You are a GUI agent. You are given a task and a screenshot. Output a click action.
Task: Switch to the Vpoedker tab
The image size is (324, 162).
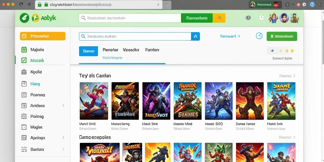click(131, 50)
